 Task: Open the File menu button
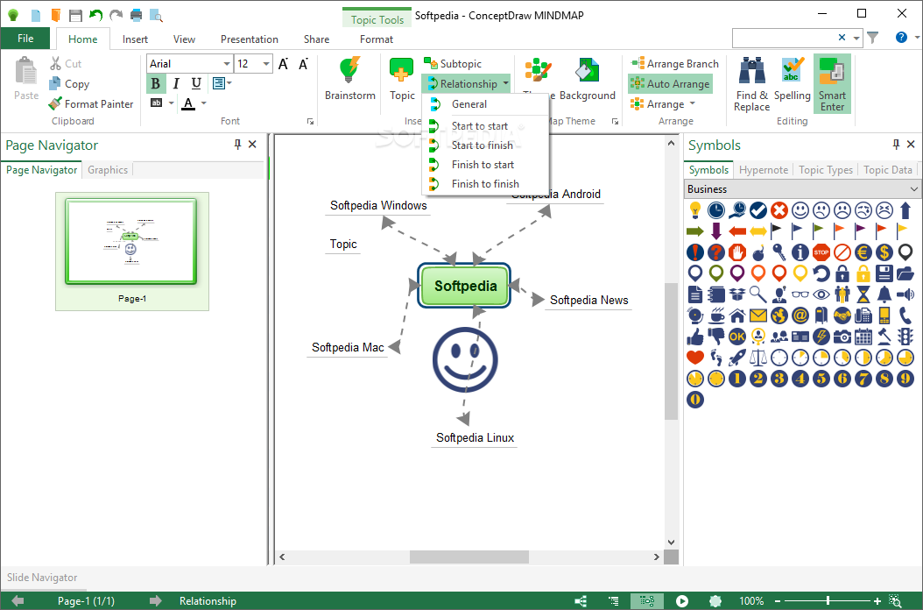25,39
